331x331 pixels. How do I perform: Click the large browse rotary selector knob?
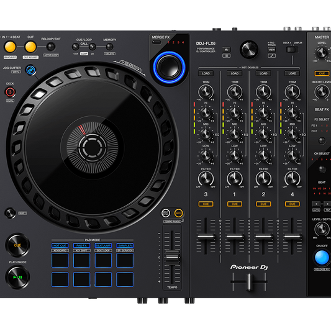pos(249,50)
